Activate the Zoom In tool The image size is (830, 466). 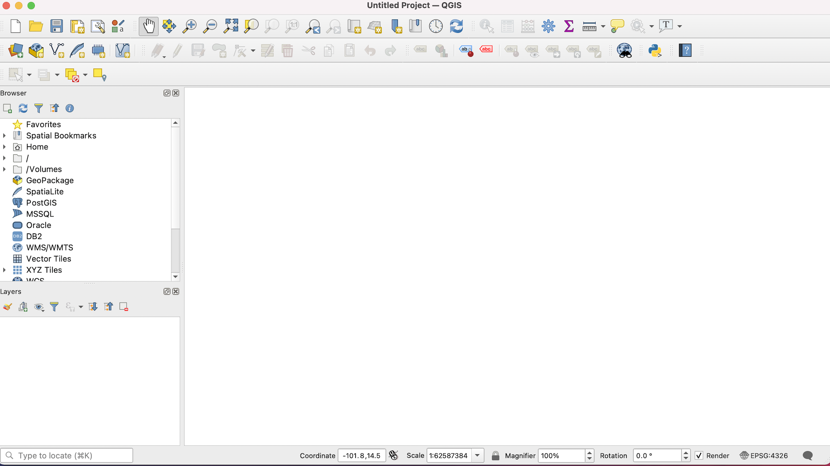[x=189, y=26]
